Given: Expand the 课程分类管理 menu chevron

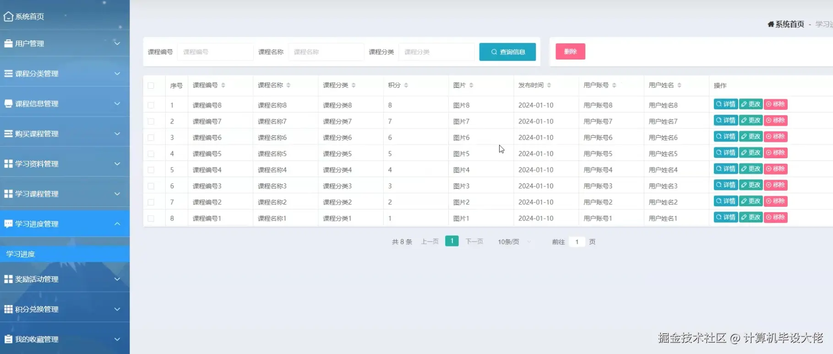Looking at the screenshot, I should coord(117,74).
